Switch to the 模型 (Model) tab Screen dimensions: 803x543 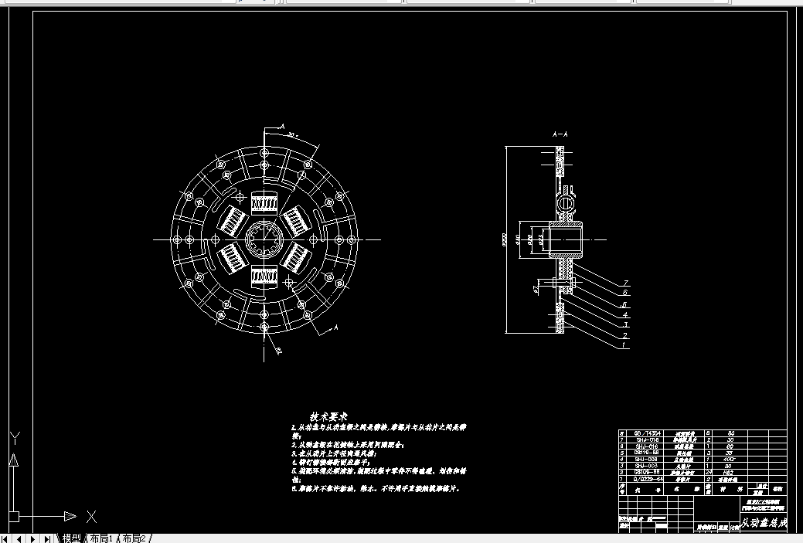[x=72, y=538]
